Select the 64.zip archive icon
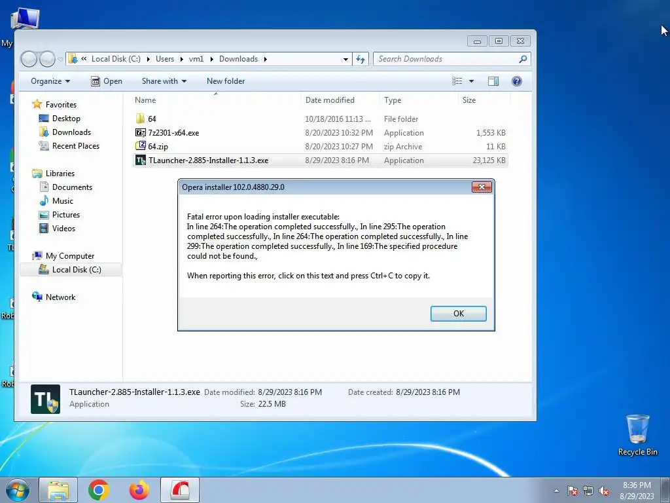 [140, 146]
